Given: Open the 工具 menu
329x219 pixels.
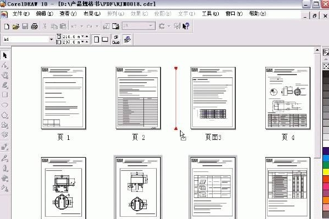Looking at the screenshot, I should click(210, 14).
